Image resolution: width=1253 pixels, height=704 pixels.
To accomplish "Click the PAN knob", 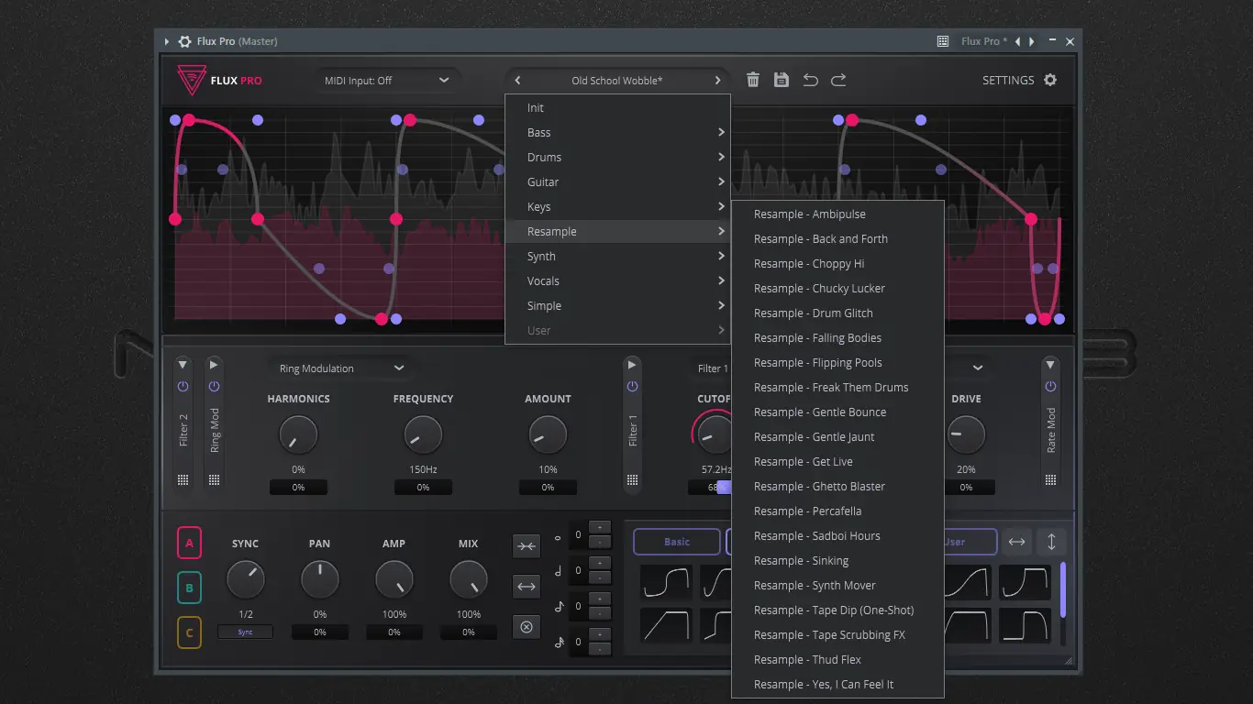I will (319, 579).
